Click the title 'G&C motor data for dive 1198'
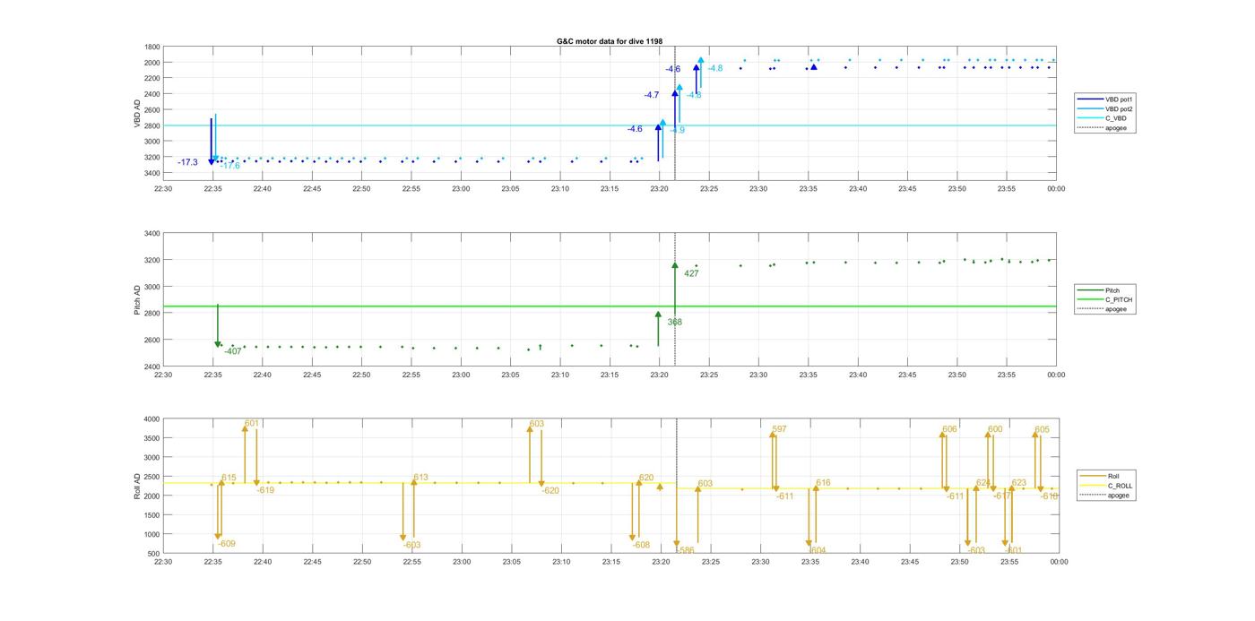Screen dimensions: 1255x621 (610, 41)
